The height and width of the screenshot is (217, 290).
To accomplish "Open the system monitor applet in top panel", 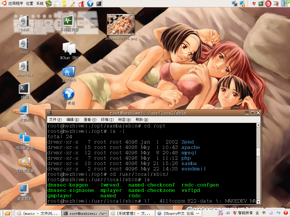I will (x=261, y=4).
